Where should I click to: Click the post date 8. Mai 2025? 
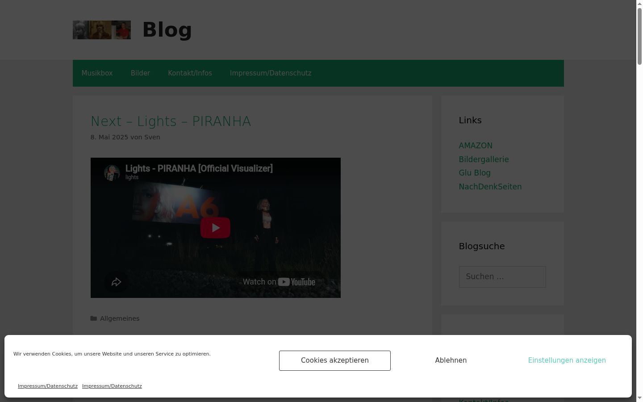[109, 137]
